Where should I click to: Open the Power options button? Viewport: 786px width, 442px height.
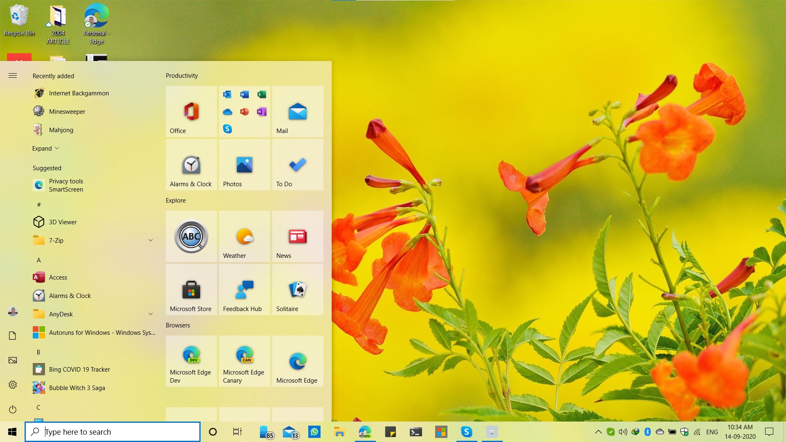(x=13, y=409)
